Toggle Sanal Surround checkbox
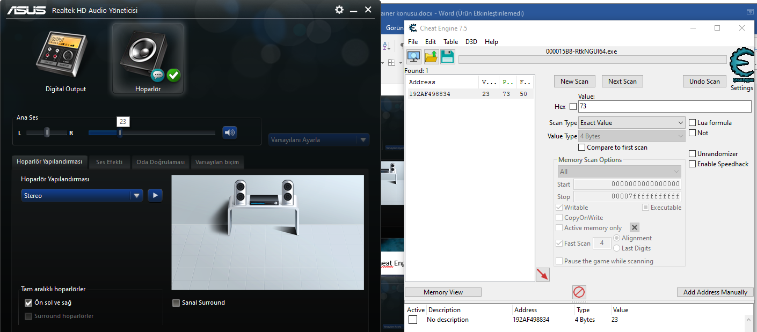The image size is (757, 332). 176,303
